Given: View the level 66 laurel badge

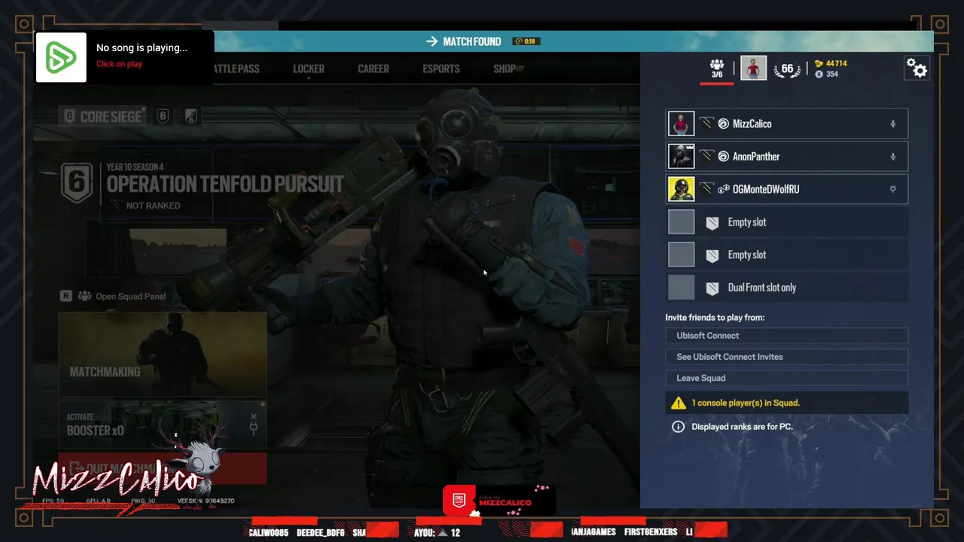Looking at the screenshot, I should (787, 69).
